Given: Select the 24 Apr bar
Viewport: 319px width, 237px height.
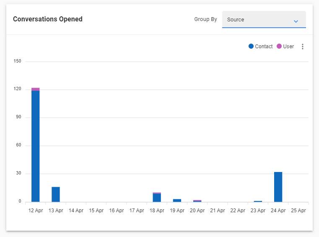Looking at the screenshot, I should (278, 187).
